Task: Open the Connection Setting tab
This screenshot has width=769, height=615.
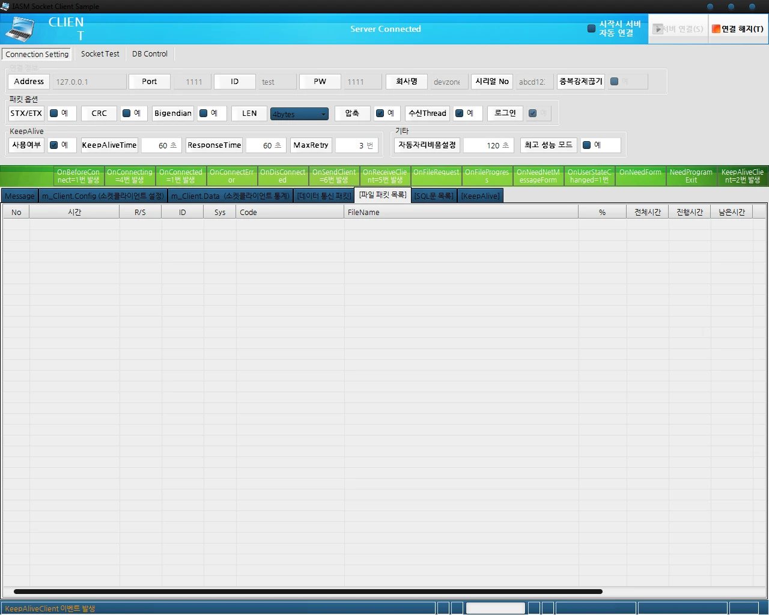Action: pyautogui.click(x=37, y=54)
